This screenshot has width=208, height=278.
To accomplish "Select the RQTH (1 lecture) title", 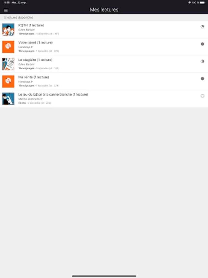I will [31, 25].
